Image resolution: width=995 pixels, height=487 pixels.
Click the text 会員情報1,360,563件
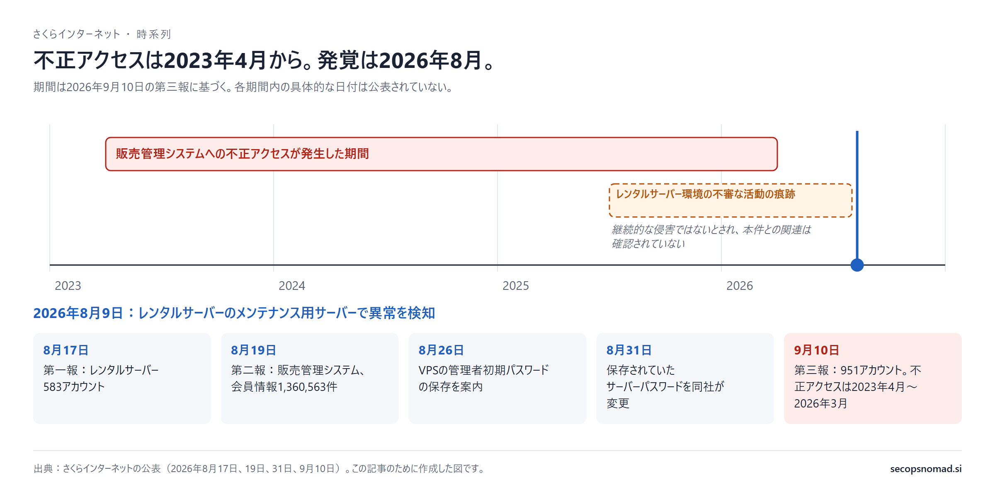[284, 387]
